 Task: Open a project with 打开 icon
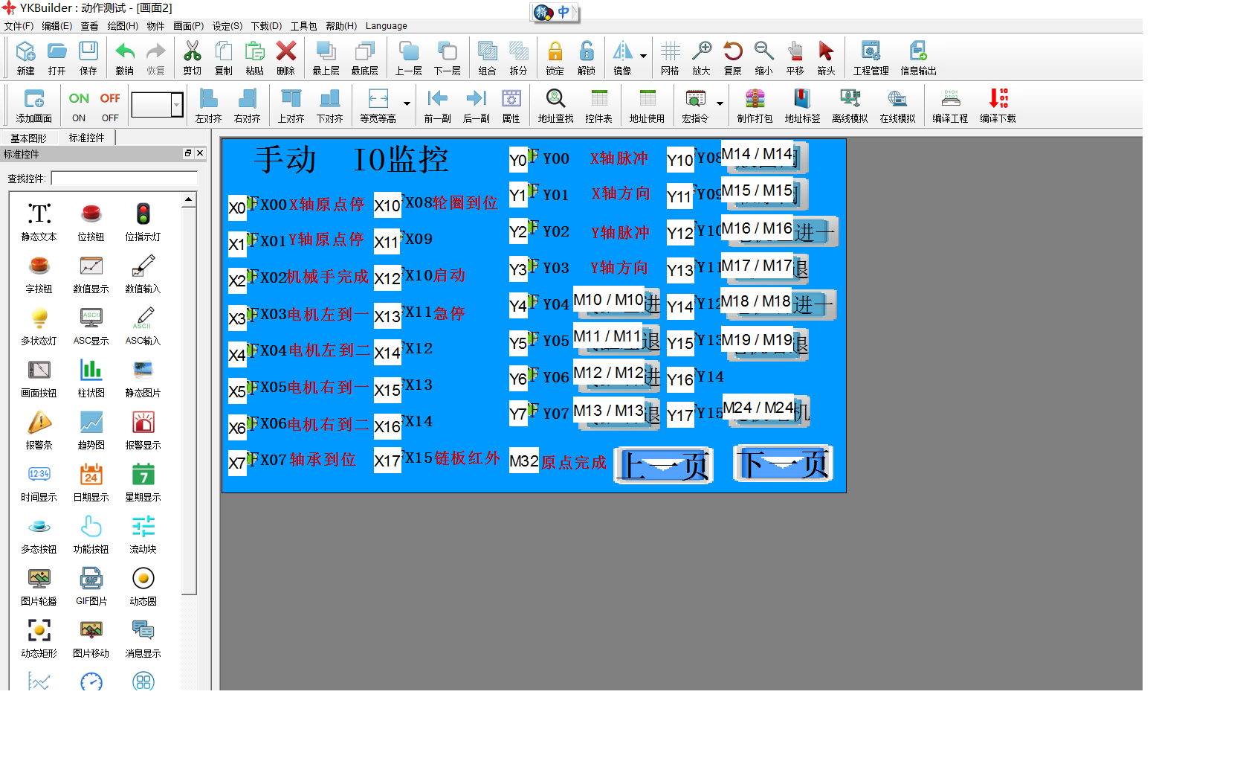pyautogui.click(x=56, y=57)
